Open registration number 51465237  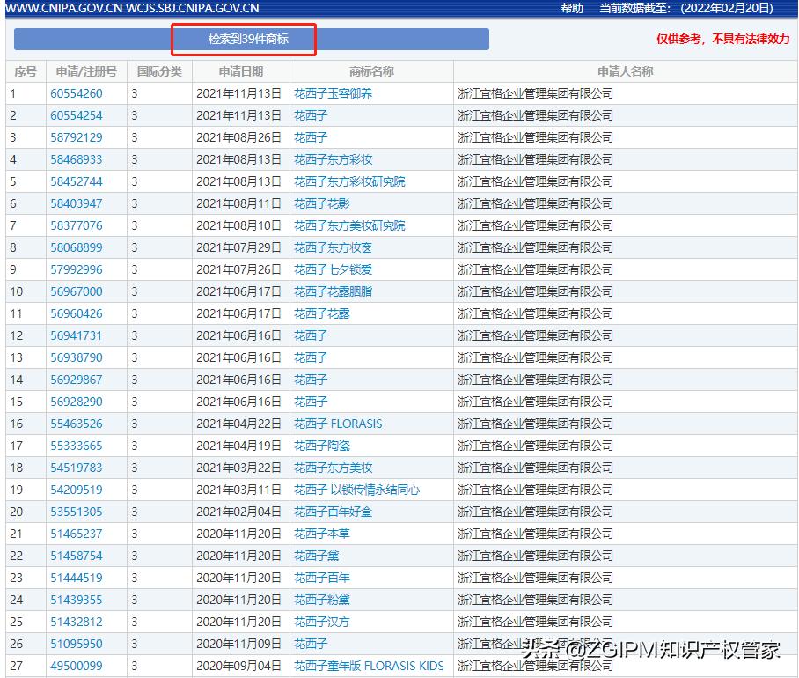77,534
